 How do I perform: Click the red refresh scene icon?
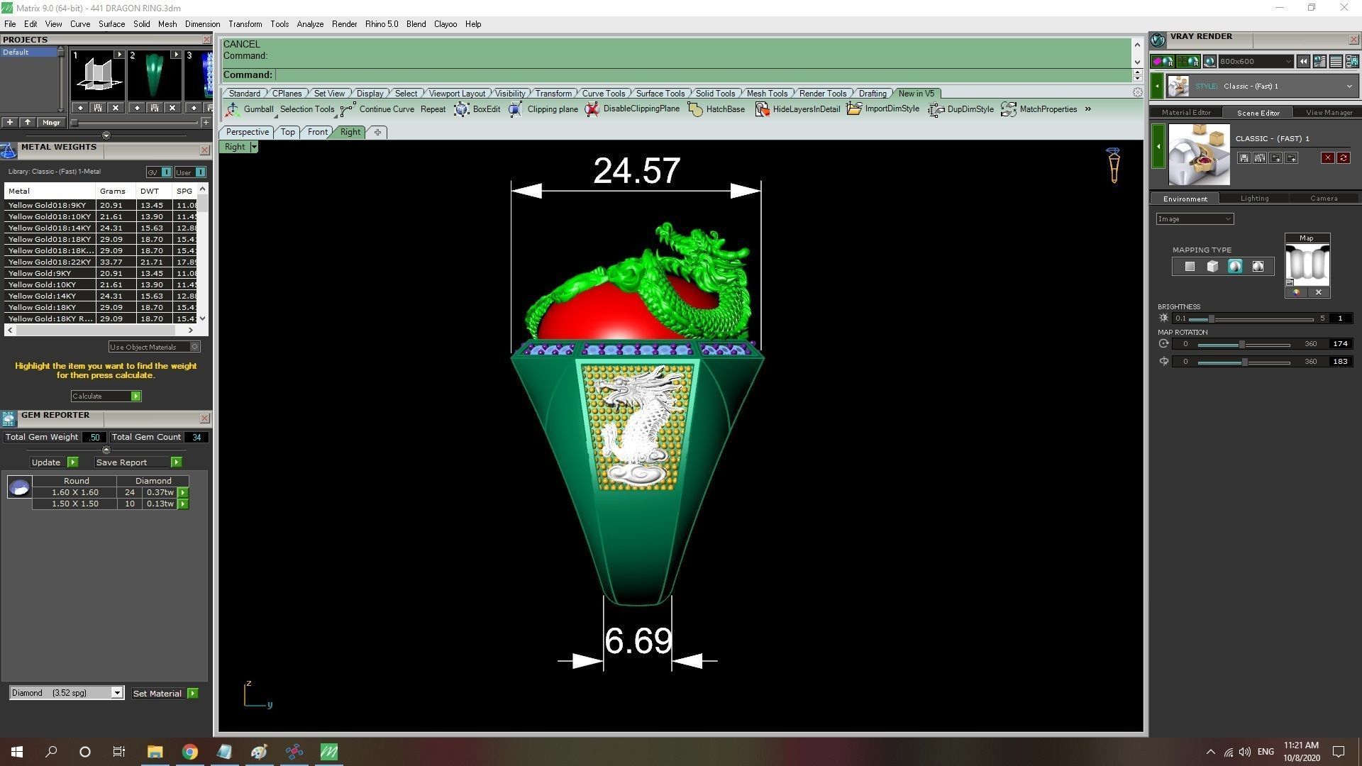coord(1343,158)
